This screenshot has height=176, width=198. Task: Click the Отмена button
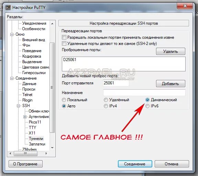[172, 164]
